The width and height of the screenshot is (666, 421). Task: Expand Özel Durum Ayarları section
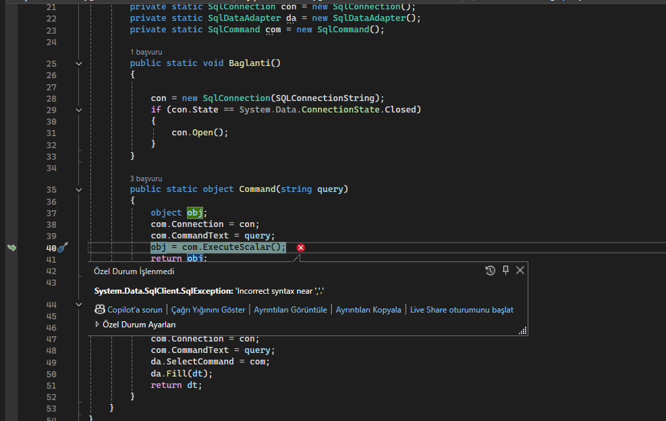click(97, 324)
